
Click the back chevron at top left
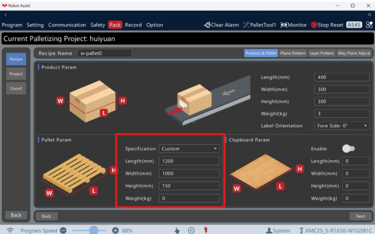(x=6, y=15)
